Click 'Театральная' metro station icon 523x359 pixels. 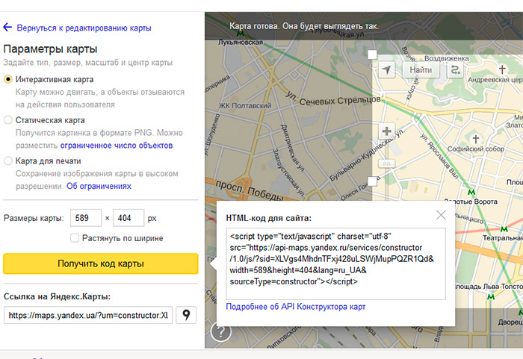504,229
